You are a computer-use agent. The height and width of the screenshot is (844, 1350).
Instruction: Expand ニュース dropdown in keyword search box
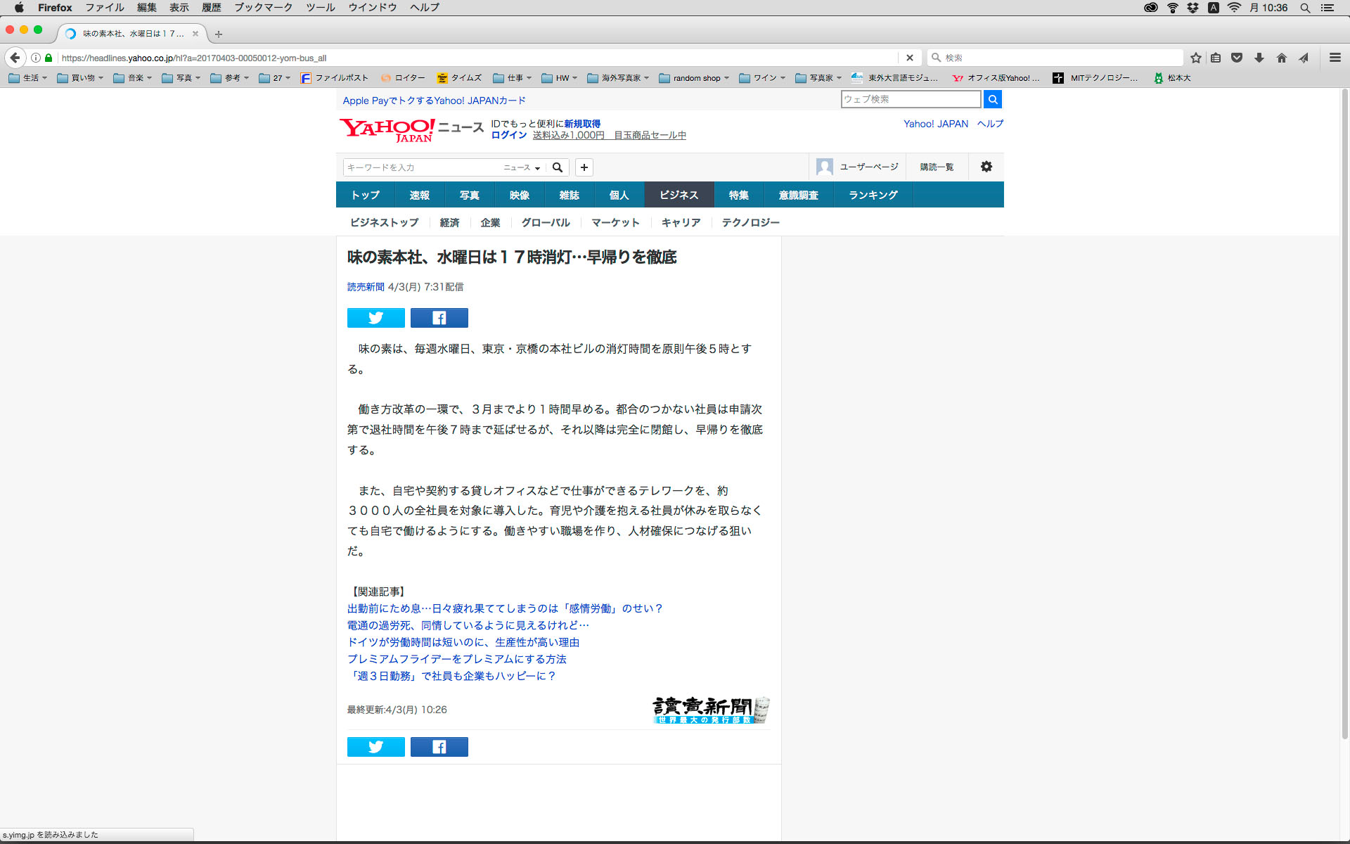pos(522,167)
